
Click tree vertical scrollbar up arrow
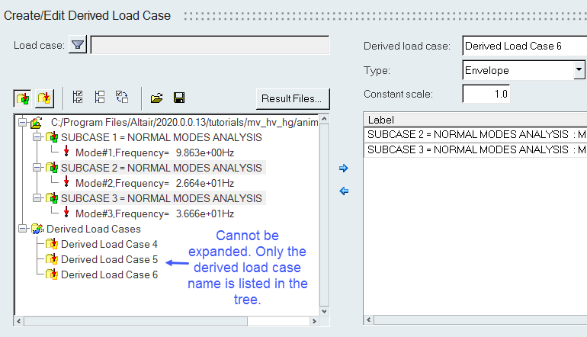(x=324, y=119)
